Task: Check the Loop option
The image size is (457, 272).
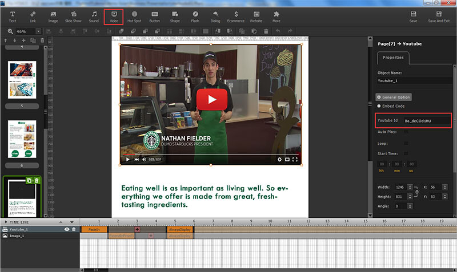Action: click(406, 144)
